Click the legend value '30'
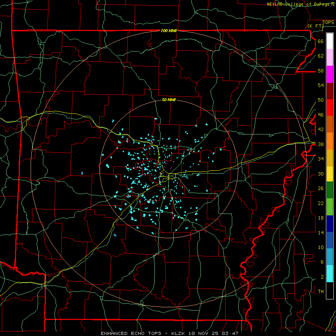The width and height of the screenshot is (336, 336). point(321,174)
